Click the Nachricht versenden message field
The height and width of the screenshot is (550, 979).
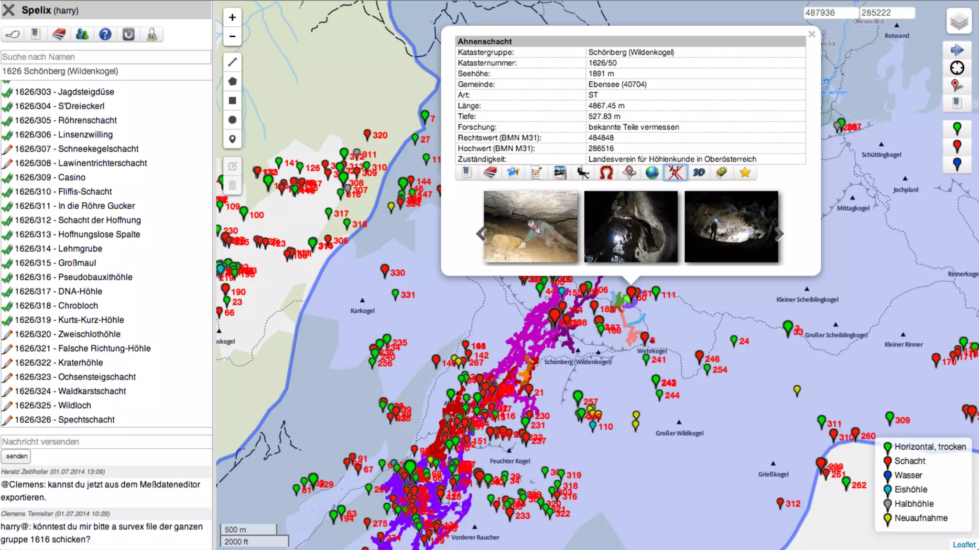[x=106, y=442]
